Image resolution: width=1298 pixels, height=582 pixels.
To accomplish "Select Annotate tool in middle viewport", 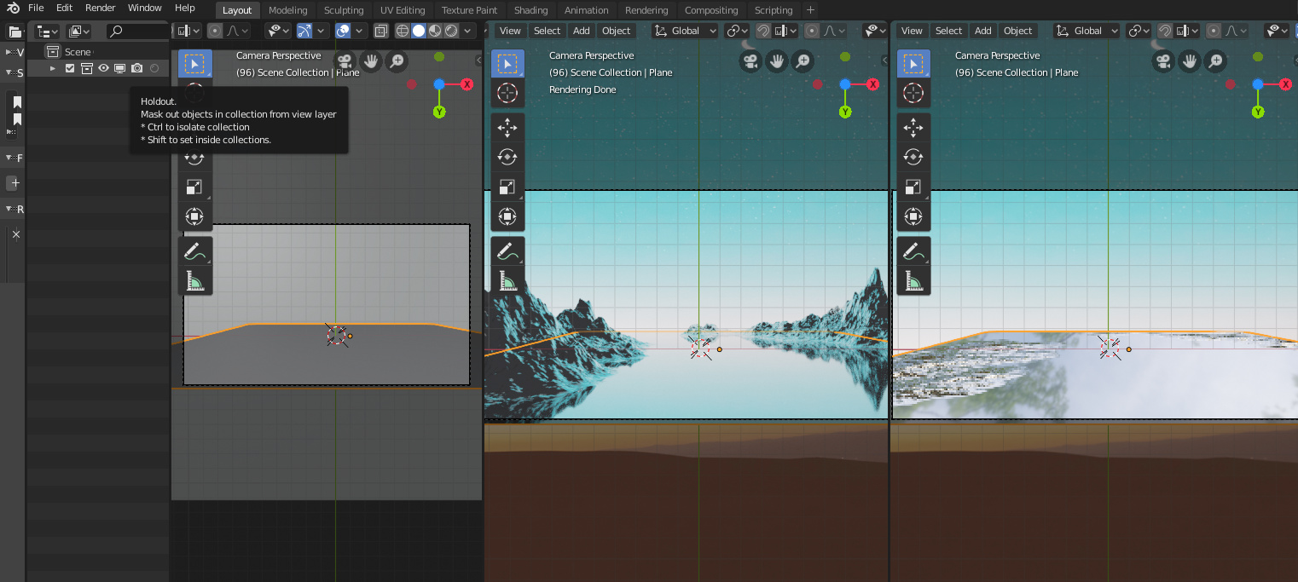I will [507, 251].
